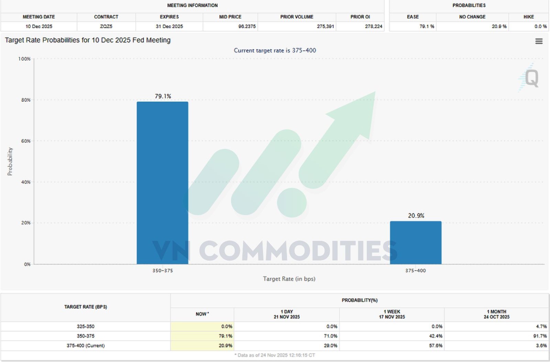
Task: Click the ZQZ5 contract cell
Action: (106, 26)
